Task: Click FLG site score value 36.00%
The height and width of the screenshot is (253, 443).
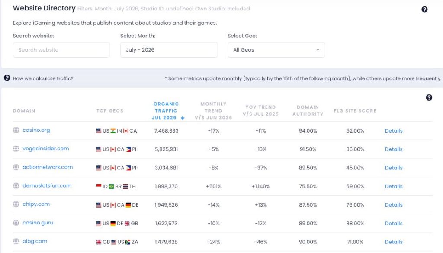Action: pyautogui.click(x=355, y=149)
